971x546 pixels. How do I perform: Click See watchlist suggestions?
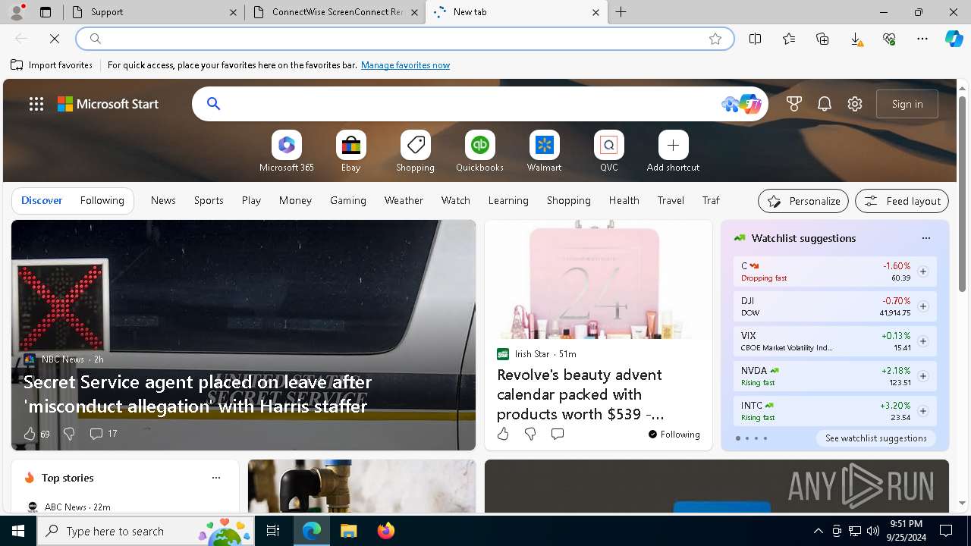pos(875,438)
